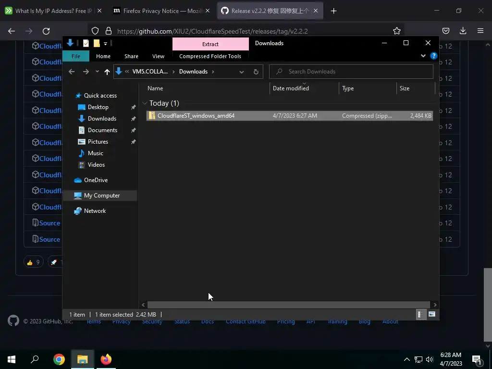Click the New folder icon in Explorer title bar

click(97, 43)
